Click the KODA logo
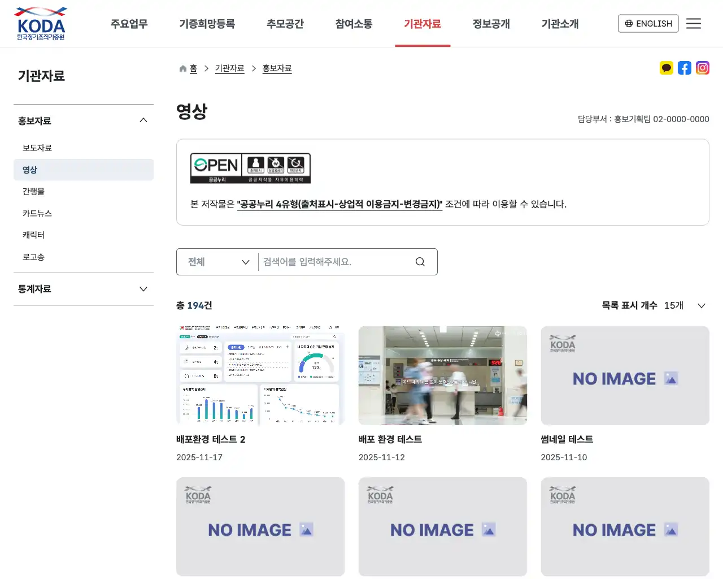 (40, 23)
